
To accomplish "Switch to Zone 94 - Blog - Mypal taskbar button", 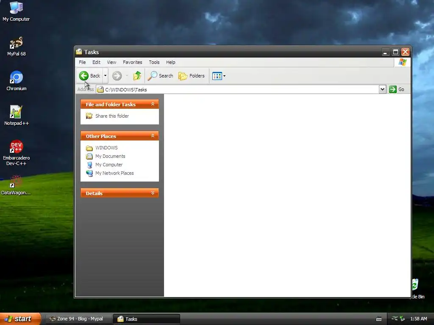I will pyautogui.click(x=78, y=319).
